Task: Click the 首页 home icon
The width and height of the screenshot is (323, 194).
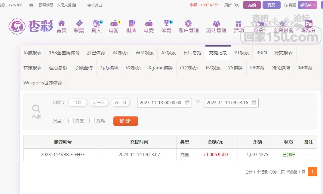Action: pyautogui.click(x=61, y=23)
